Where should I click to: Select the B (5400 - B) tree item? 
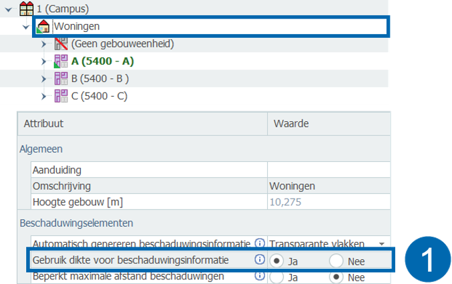tap(99, 79)
